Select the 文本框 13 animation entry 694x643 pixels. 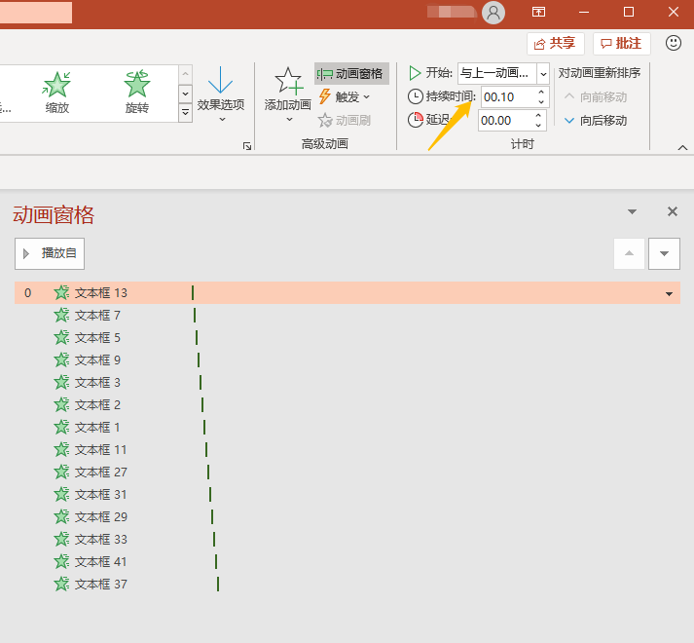pos(347,293)
